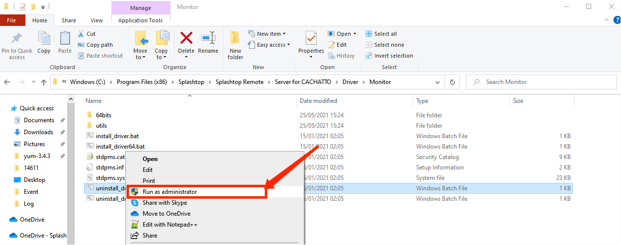Screen dimensions: 621x245
Task: Open Quick access in navigation pane
Action: (36, 108)
